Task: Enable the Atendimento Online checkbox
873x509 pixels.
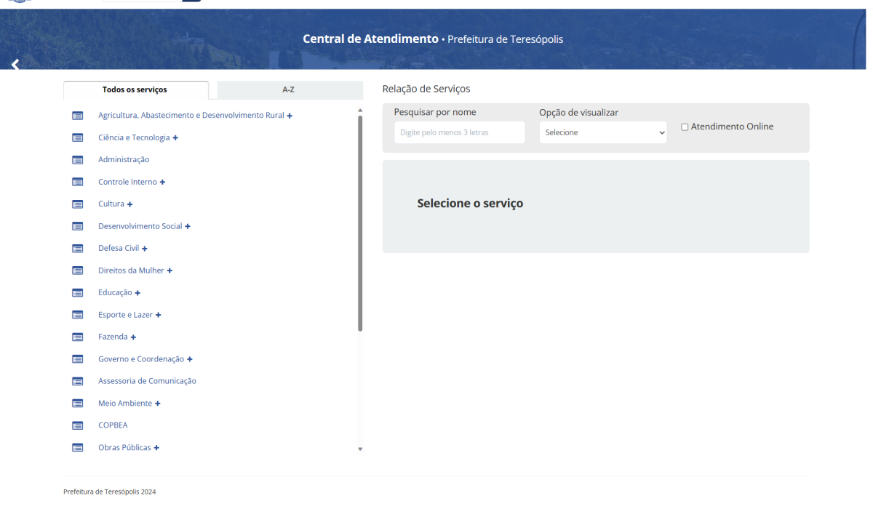Action: pyautogui.click(x=685, y=127)
